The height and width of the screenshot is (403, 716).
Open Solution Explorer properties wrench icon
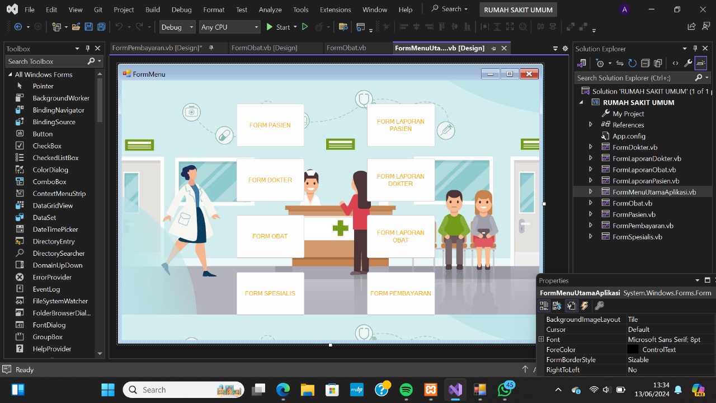click(688, 63)
